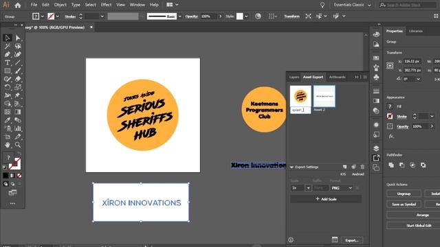The image size is (440, 247).
Task: Select the Scale tool
Action: (18, 87)
